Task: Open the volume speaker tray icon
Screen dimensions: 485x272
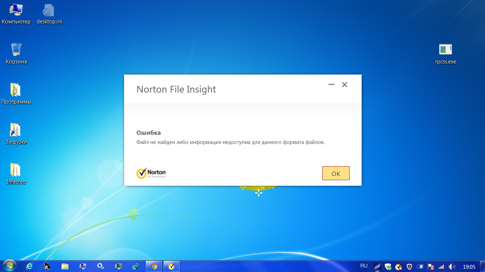Action: click(x=452, y=267)
